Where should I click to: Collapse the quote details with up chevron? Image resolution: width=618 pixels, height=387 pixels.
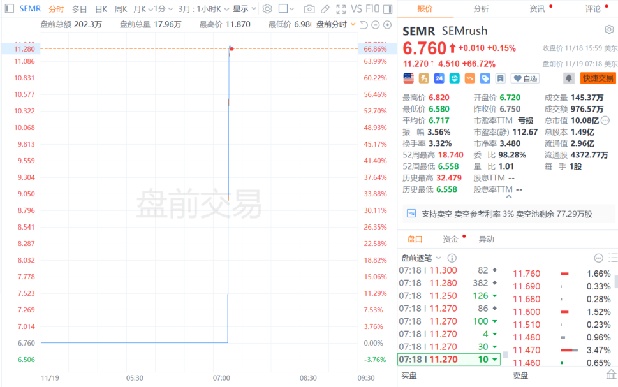point(509,196)
